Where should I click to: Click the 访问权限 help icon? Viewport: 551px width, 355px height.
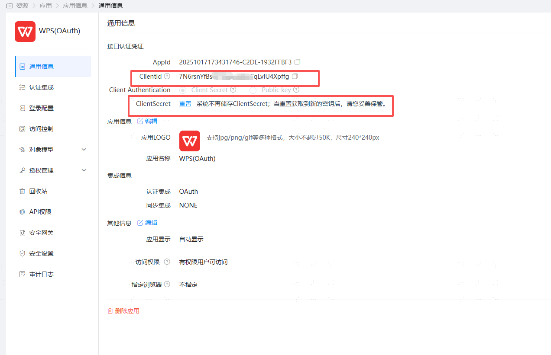(167, 262)
